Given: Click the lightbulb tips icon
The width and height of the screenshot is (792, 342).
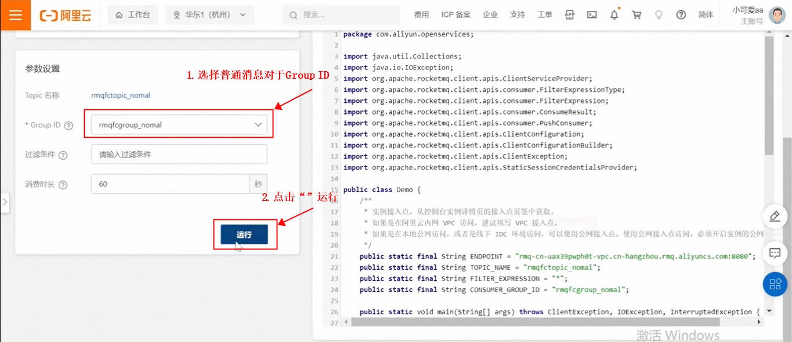Looking at the screenshot, I should [x=659, y=15].
